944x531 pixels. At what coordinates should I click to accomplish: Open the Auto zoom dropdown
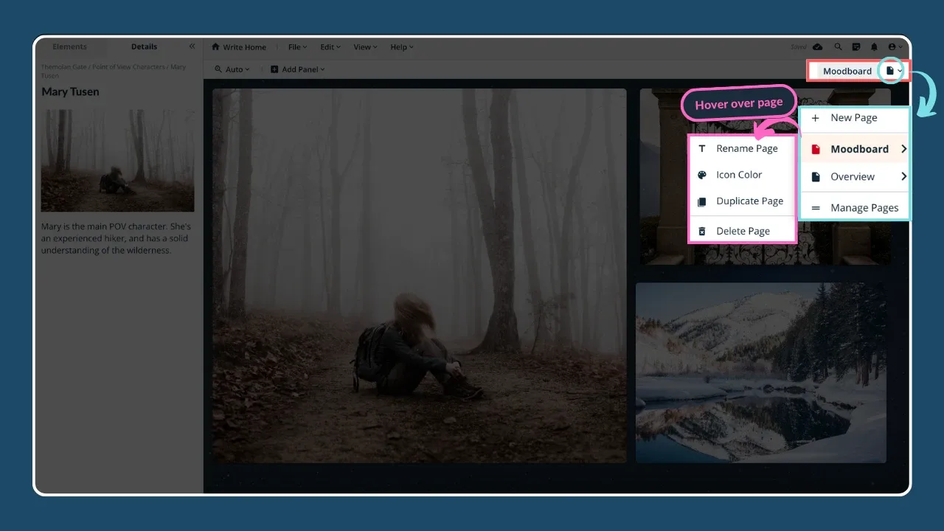point(232,69)
